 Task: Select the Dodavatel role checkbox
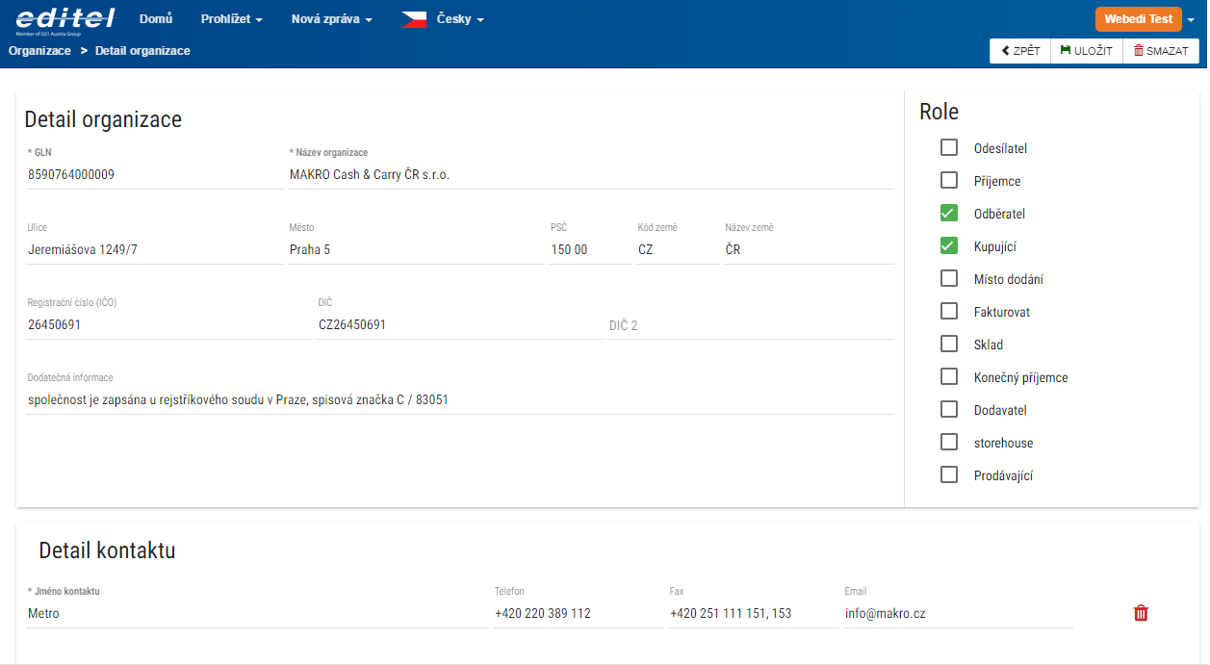949,409
